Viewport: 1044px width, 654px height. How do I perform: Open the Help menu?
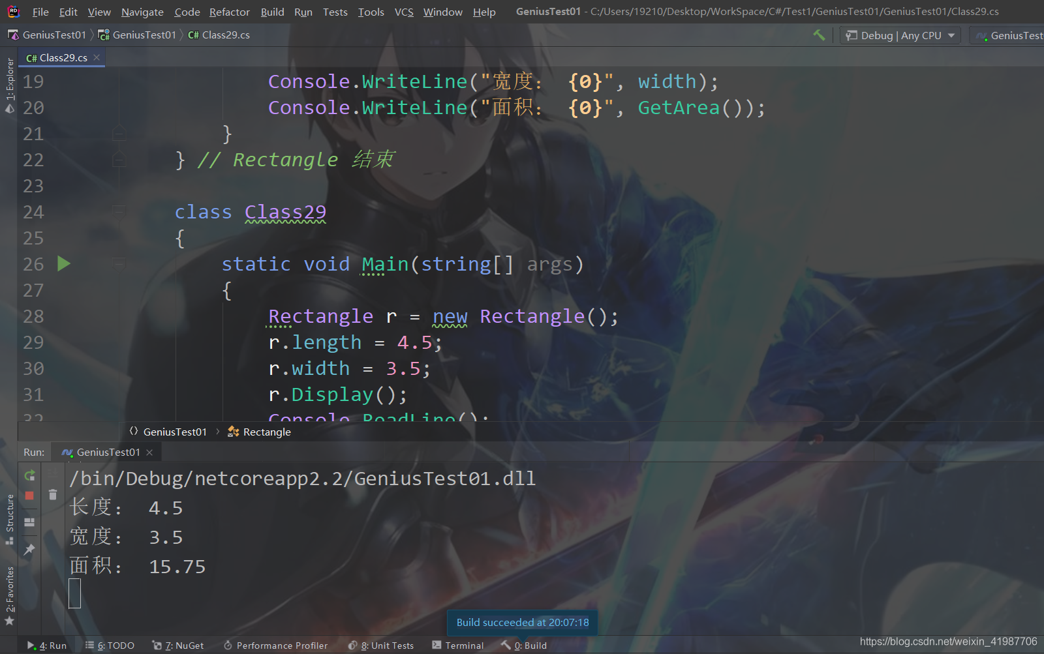[x=484, y=12]
